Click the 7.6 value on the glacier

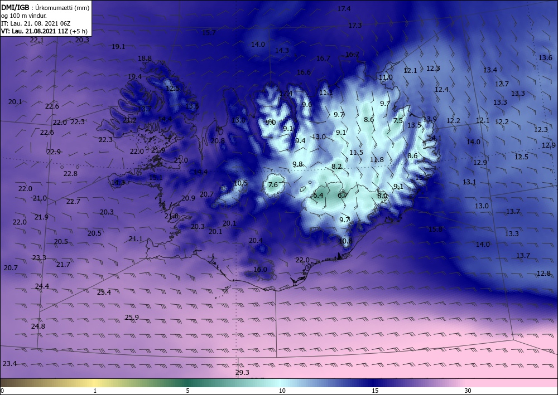coord(273,184)
